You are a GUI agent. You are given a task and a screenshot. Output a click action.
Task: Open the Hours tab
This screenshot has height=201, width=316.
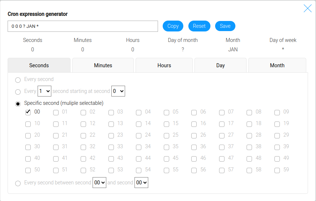click(x=164, y=65)
